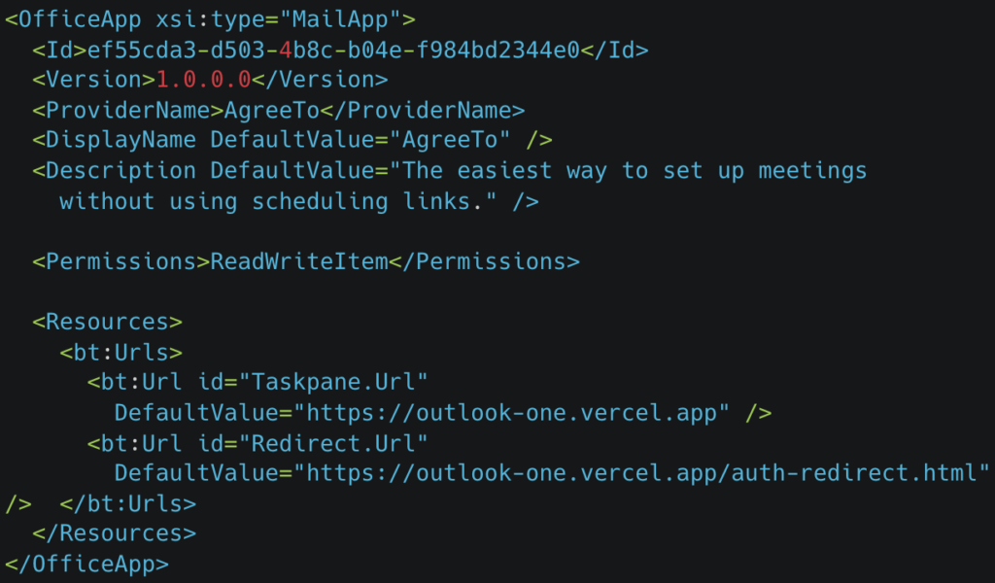Click the opening OfficeApp tag name
Image resolution: width=995 pixels, height=583 pixels.
(72, 18)
